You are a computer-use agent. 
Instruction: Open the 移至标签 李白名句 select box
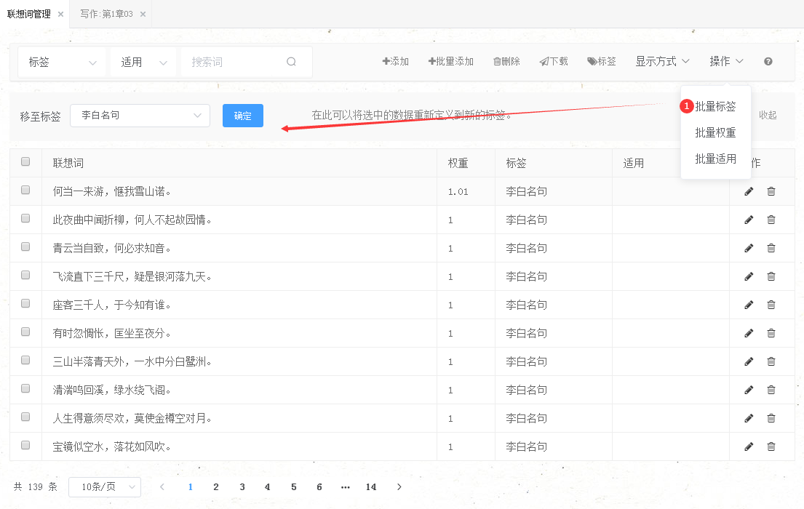click(140, 116)
